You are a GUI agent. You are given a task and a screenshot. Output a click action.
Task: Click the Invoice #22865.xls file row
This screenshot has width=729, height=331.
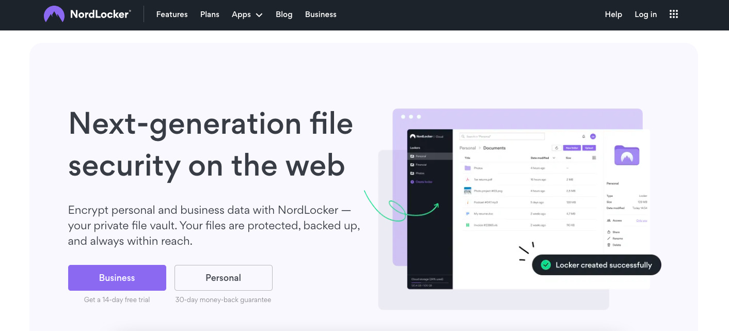click(529, 225)
